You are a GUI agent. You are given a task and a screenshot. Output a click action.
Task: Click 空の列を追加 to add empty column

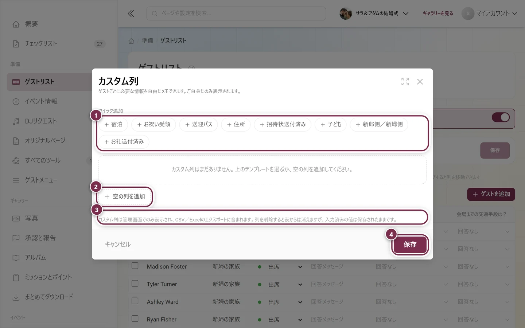tap(125, 196)
